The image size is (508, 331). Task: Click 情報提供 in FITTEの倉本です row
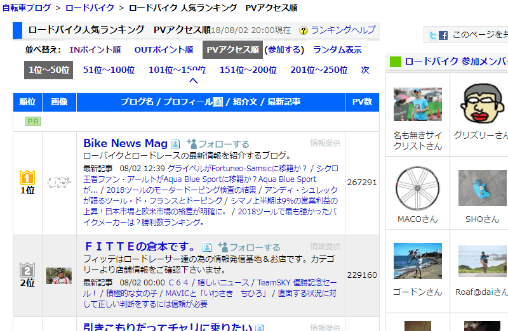(x=325, y=247)
